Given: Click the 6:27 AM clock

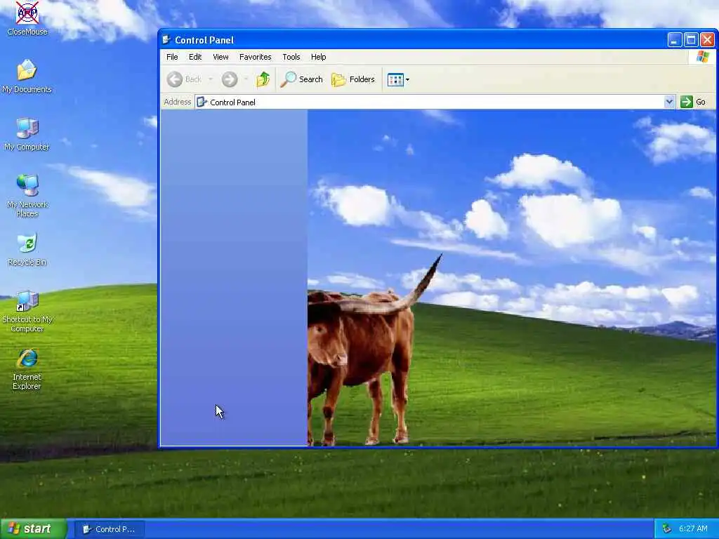Looking at the screenshot, I should pos(693,529).
